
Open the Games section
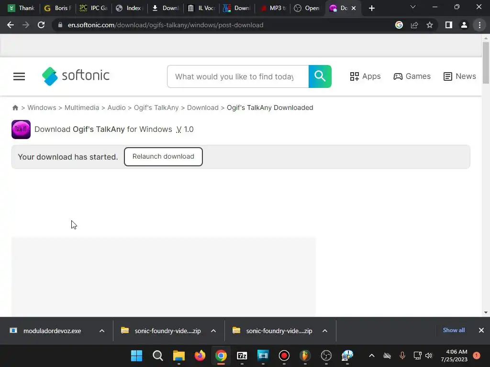coord(412,76)
